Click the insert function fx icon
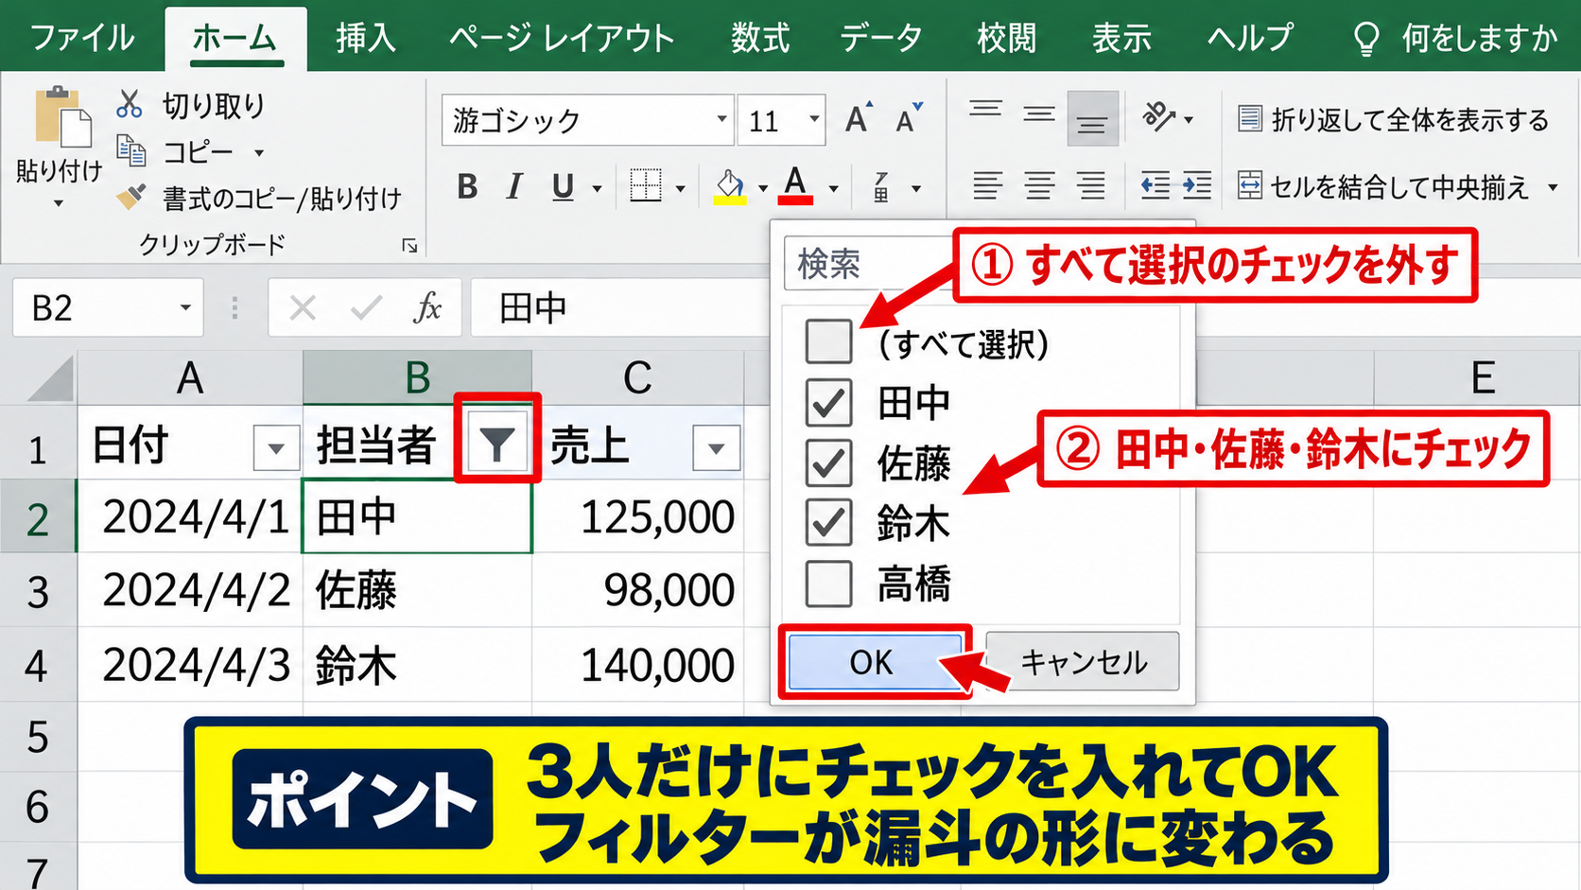The width and height of the screenshot is (1581, 890). click(x=427, y=307)
